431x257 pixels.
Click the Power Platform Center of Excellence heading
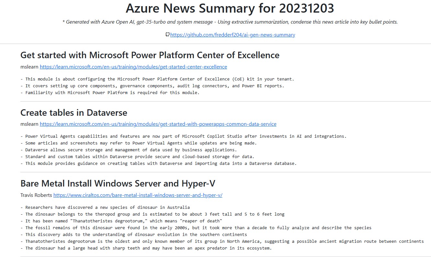(x=150, y=55)
